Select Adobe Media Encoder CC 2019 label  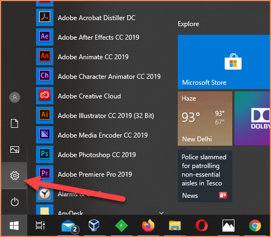(x=103, y=135)
